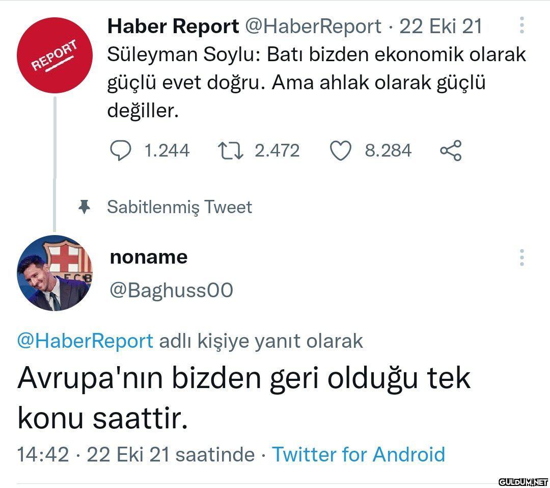Open the @Baghuss00 username
This screenshot has width=550, height=488.
click(171, 291)
